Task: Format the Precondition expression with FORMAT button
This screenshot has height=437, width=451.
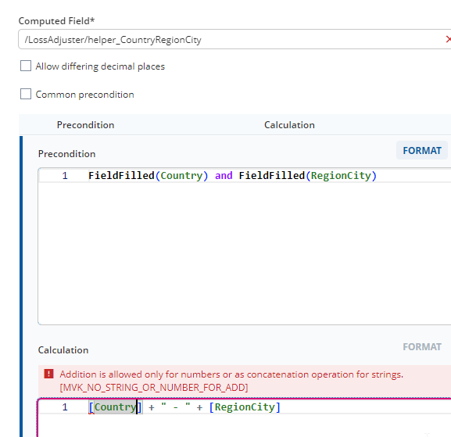Action: point(422,150)
